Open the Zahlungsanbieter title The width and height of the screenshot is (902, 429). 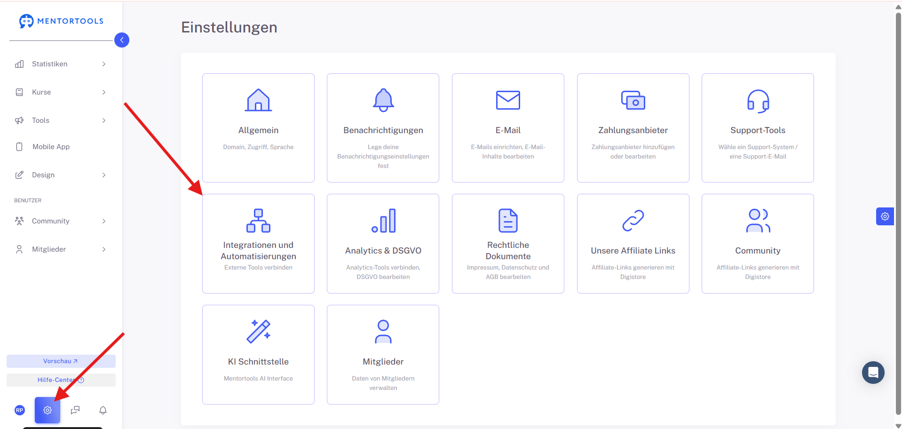633,130
